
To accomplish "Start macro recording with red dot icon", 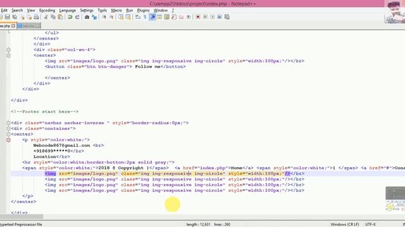I will click(x=198, y=17).
